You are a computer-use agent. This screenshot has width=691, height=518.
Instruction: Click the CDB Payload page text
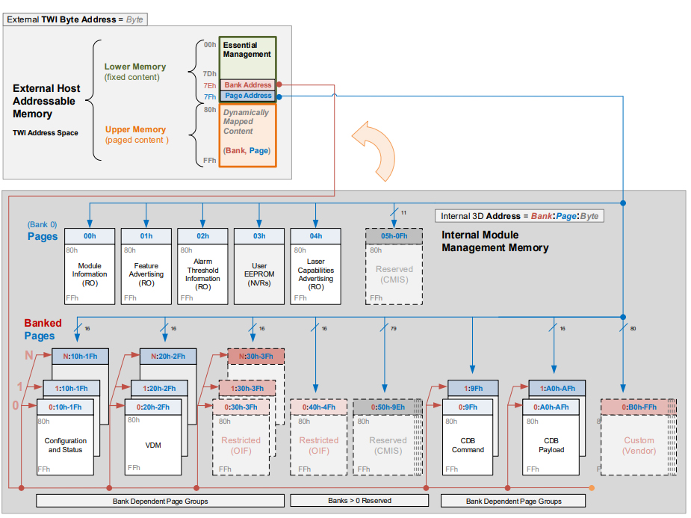[x=551, y=445]
